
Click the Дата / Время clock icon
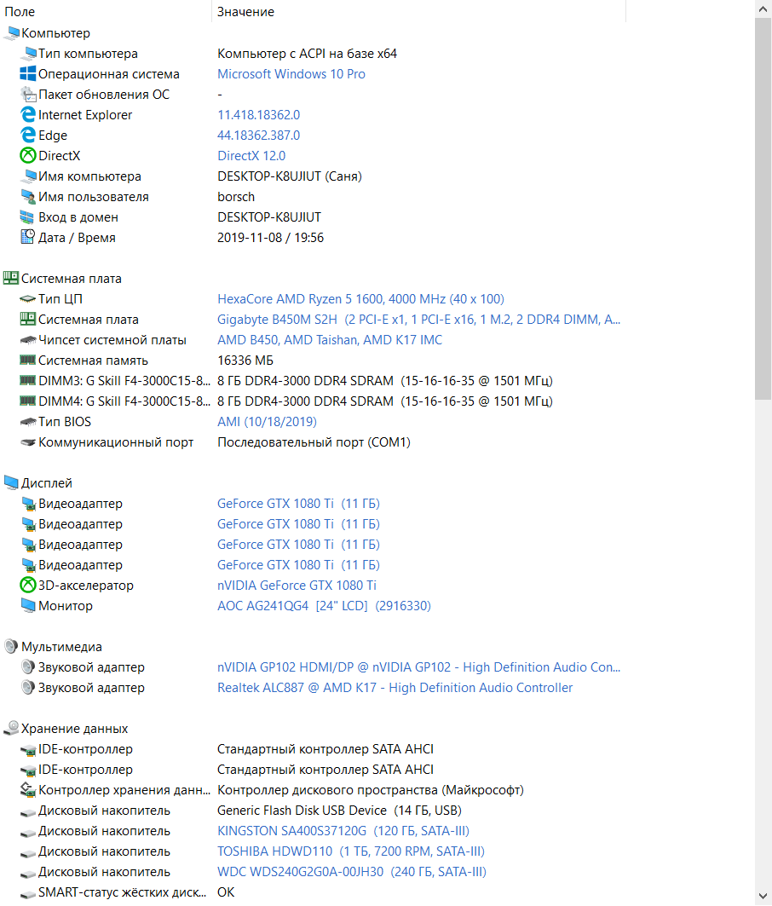coord(28,238)
